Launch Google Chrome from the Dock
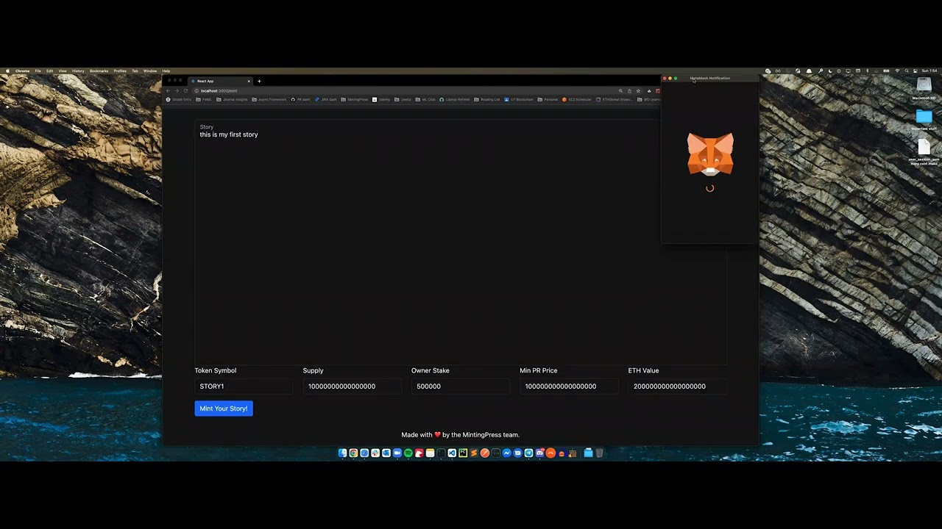Screen dimensions: 942x529 353,453
